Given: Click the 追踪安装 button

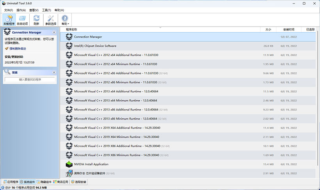Looking at the screenshot, I should point(79,182).
